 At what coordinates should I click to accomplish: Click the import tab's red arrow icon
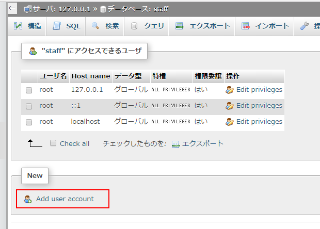[x=246, y=26]
